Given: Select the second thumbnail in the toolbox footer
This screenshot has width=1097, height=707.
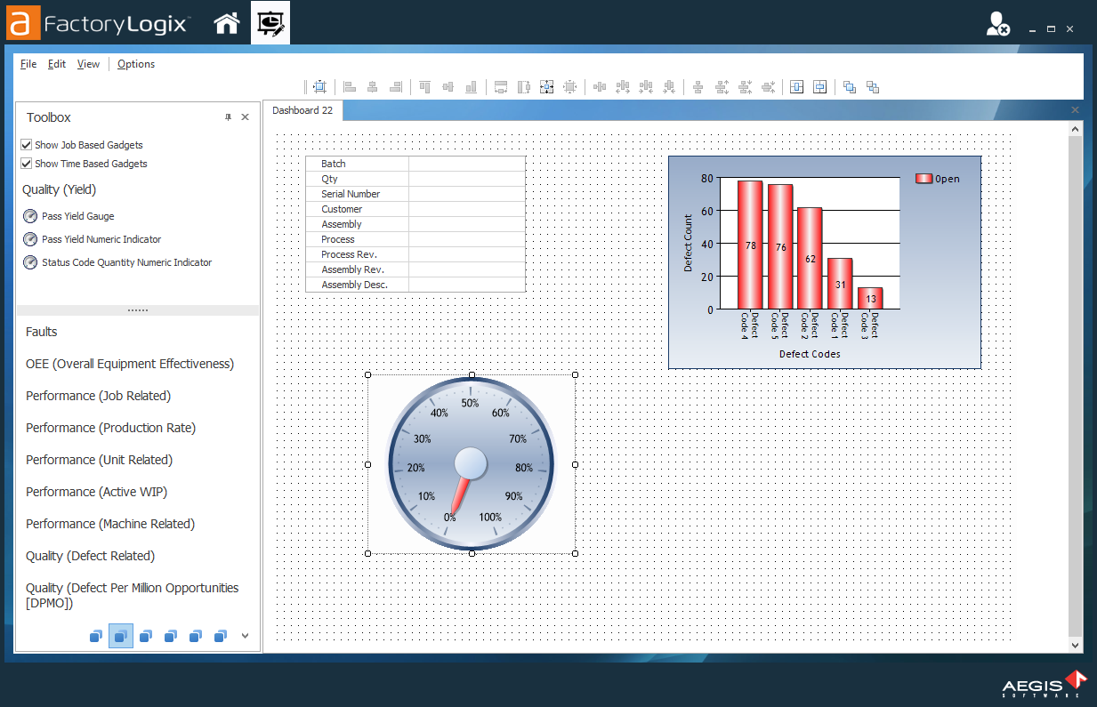Looking at the screenshot, I should click(x=120, y=636).
